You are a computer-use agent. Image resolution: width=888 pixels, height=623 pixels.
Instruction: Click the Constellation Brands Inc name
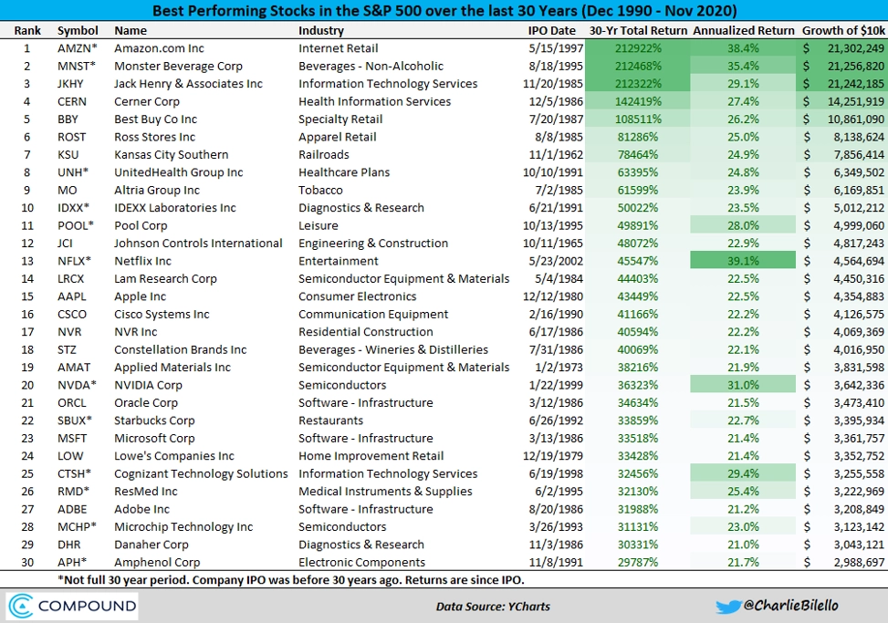181,349
